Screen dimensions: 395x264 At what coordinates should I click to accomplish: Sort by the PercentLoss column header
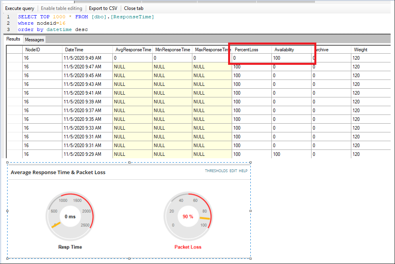(247, 49)
